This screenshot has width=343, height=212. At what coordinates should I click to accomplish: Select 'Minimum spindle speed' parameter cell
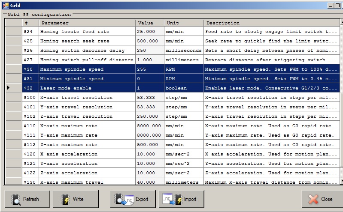click(x=87, y=78)
